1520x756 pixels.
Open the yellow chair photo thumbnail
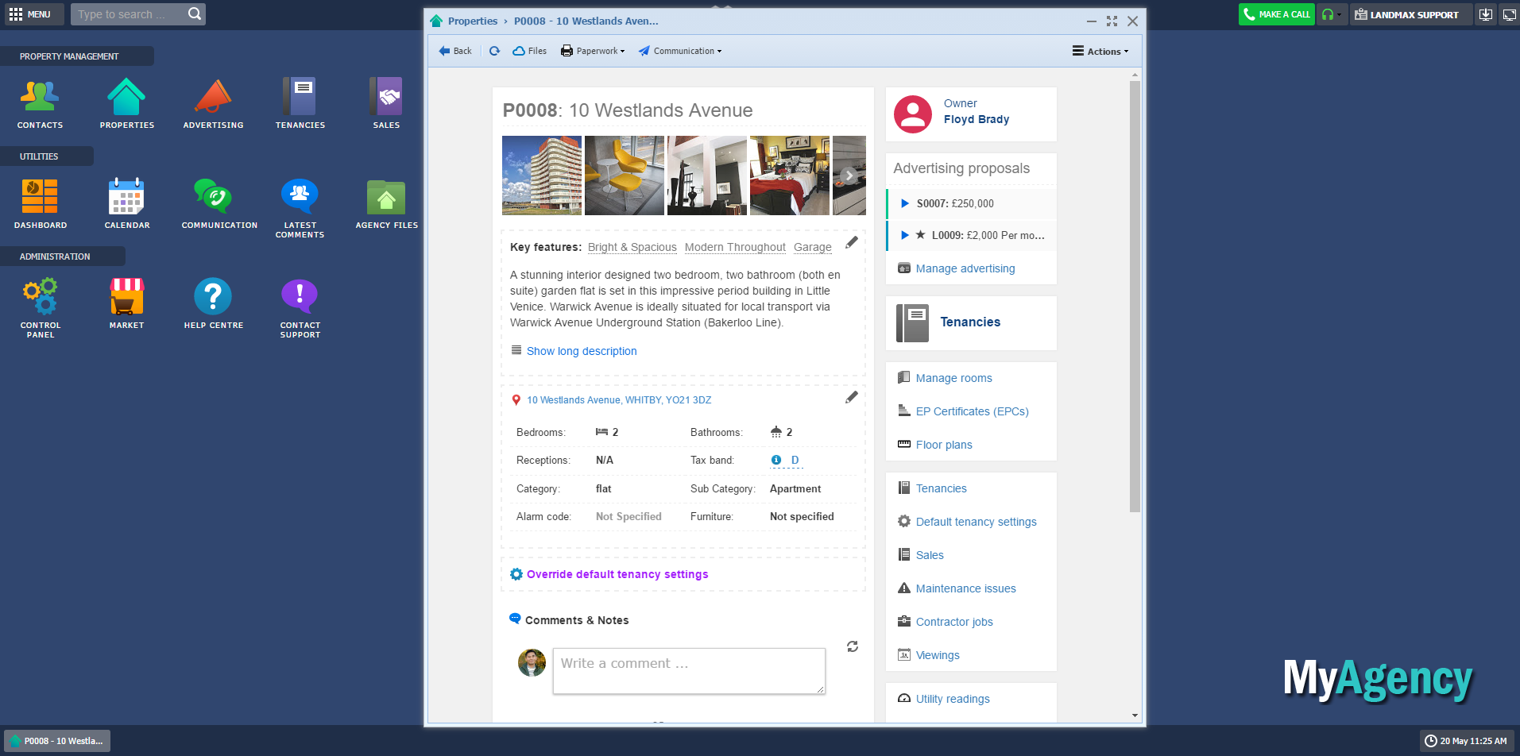[624, 175]
